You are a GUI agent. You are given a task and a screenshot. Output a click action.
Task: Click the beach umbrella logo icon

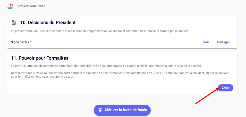point(10,6)
